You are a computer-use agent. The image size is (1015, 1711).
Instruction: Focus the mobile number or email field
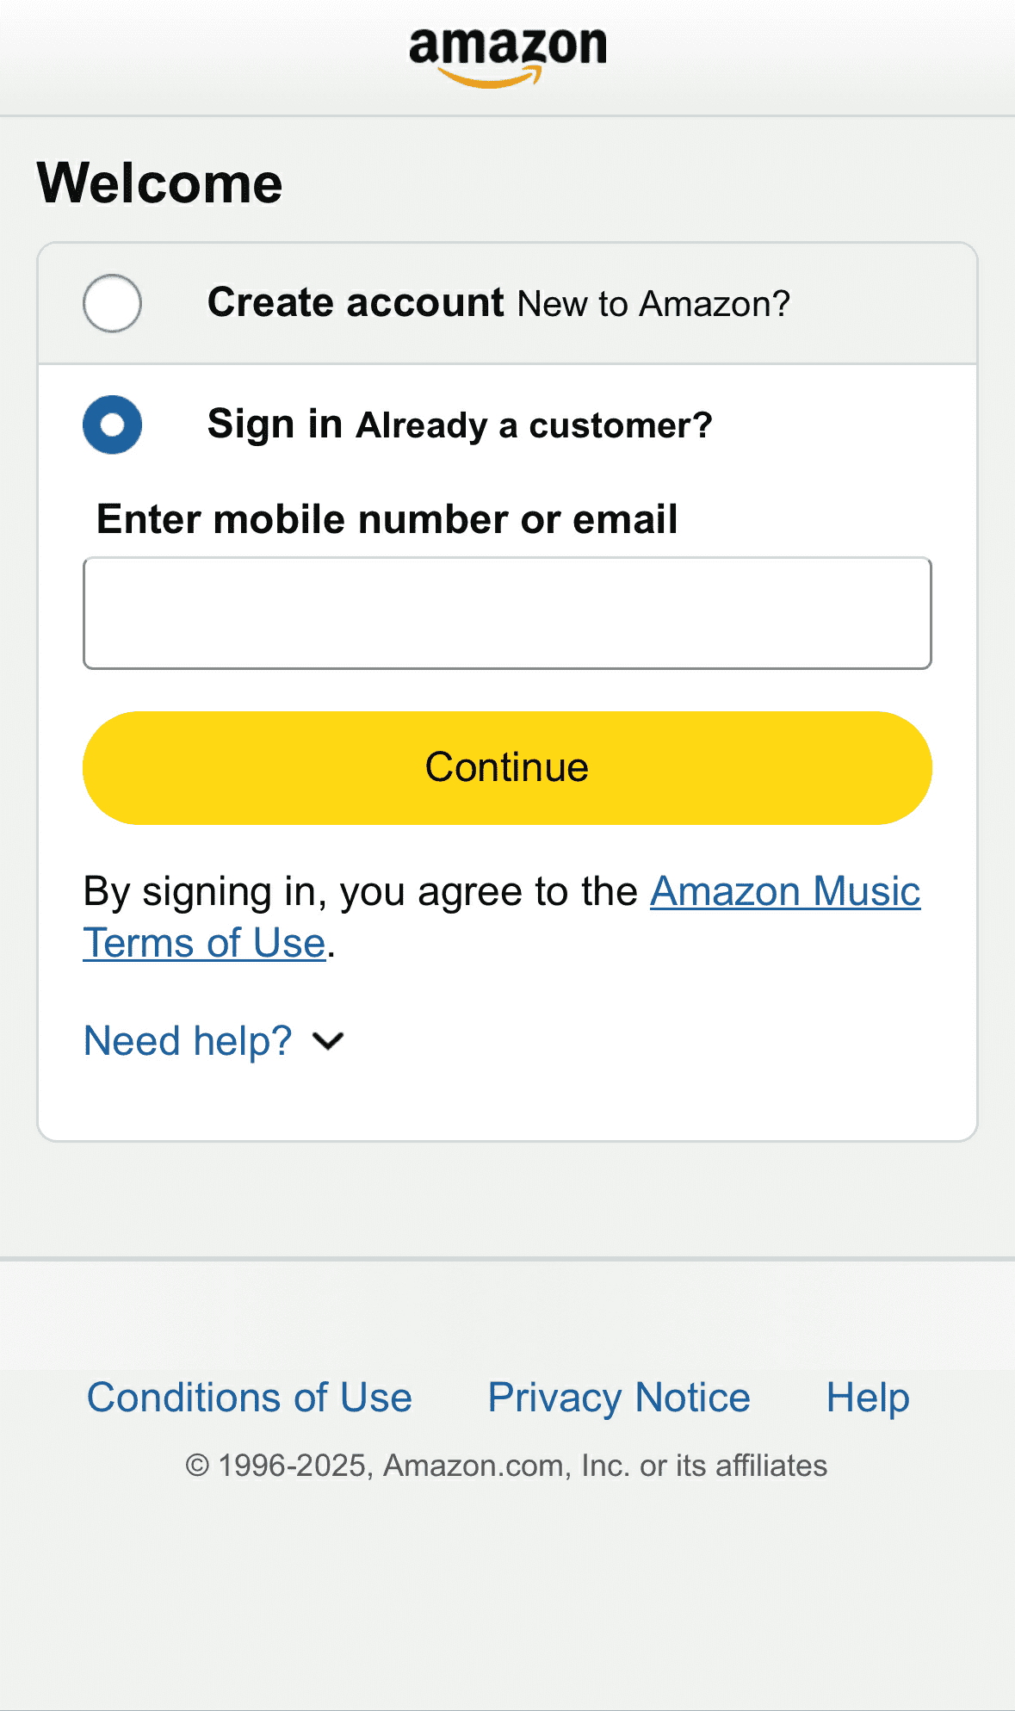(x=507, y=613)
